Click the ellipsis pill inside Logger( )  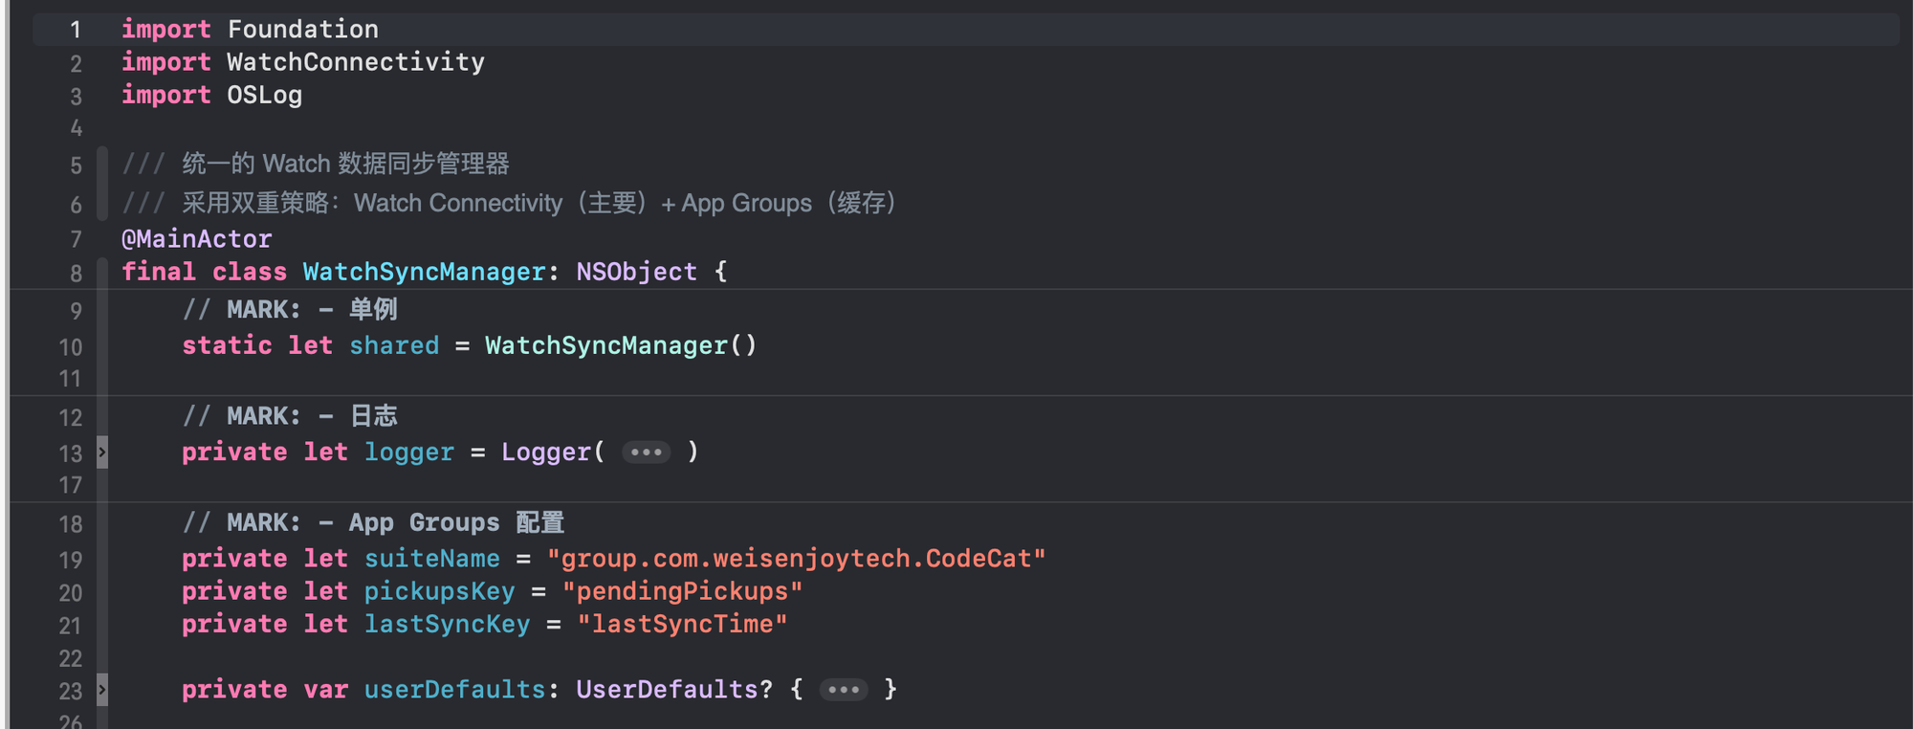pos(646,453)
